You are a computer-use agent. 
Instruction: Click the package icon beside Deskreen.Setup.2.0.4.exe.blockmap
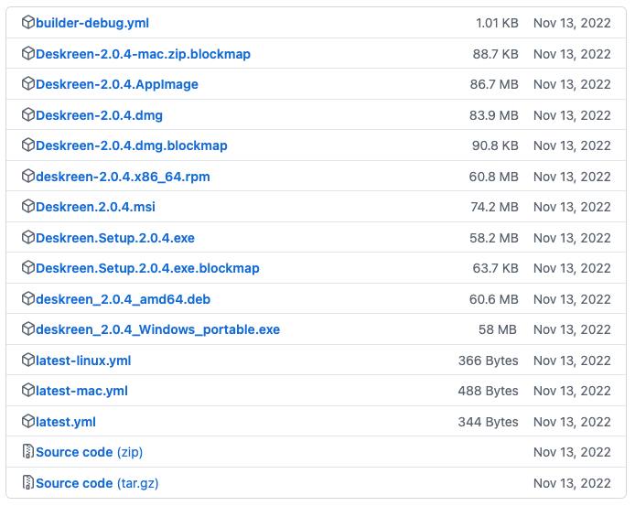pos(28,267)
